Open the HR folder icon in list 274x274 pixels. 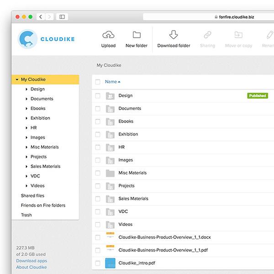[x=110, y=148]
